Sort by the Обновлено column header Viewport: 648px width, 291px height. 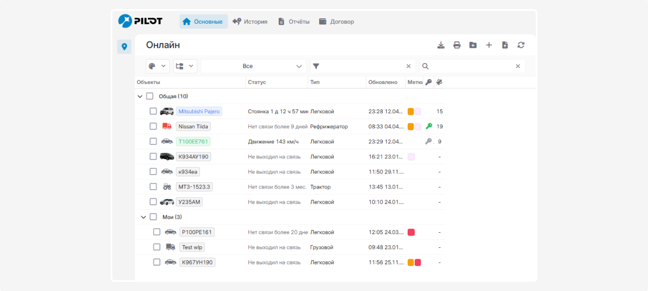point(382,82)
